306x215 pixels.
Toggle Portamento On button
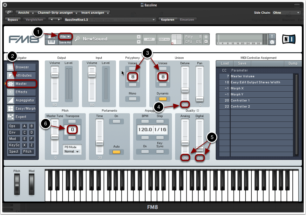pos(116,121)
